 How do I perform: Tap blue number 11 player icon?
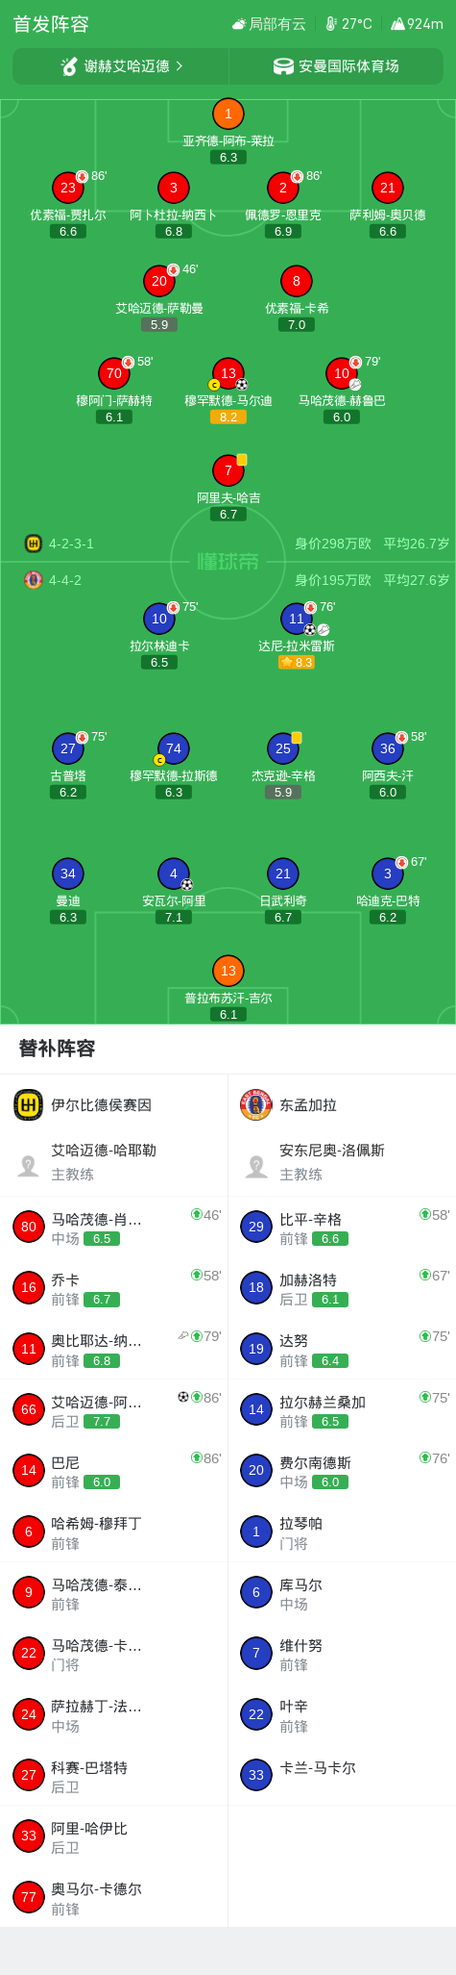(297, 619)
